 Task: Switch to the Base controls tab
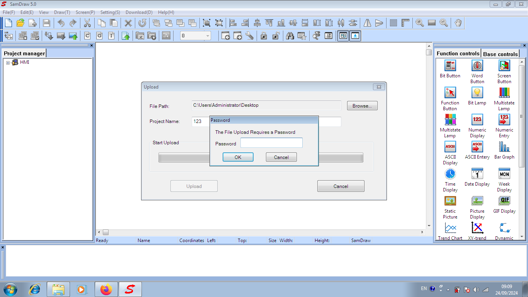click(500, 54)
